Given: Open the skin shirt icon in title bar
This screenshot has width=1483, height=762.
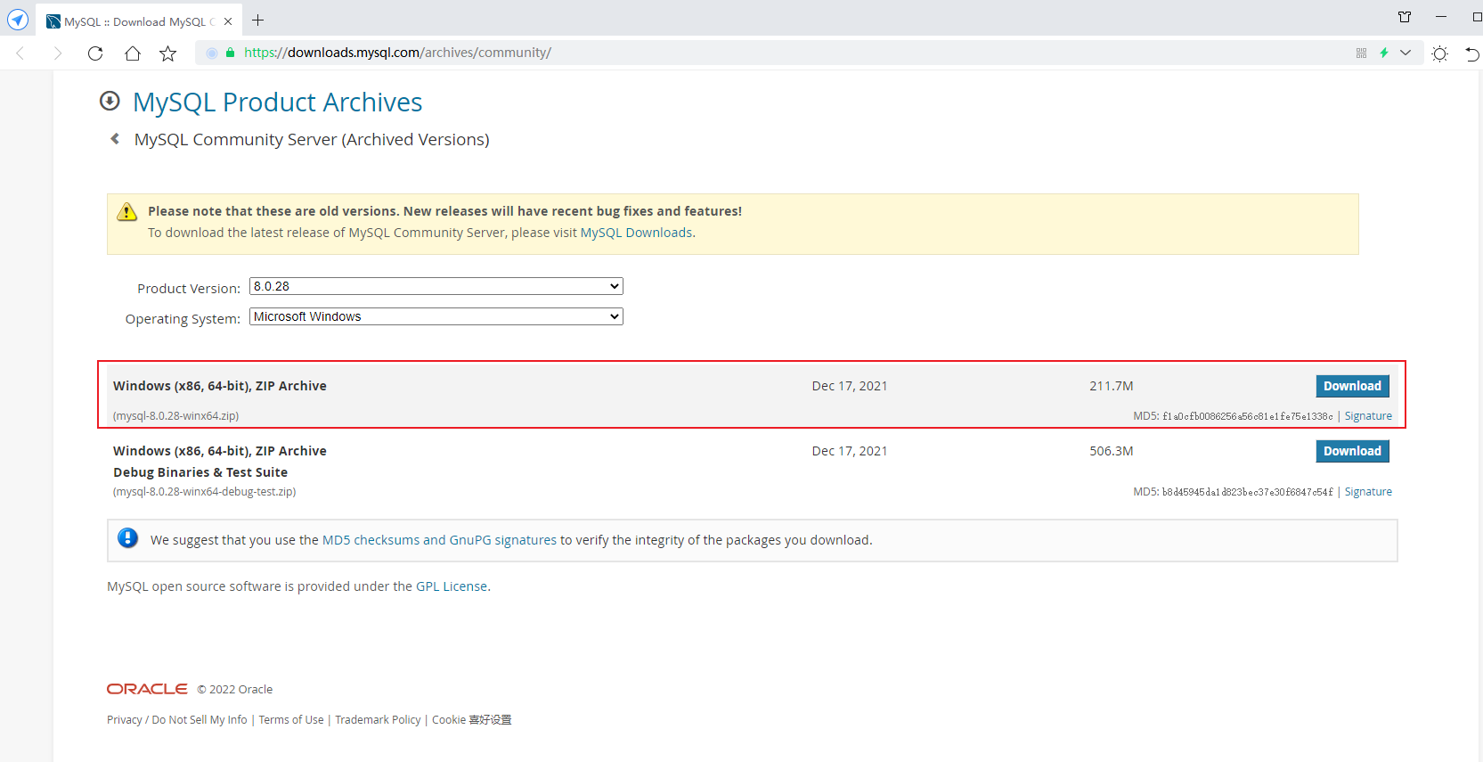Looking at the screenshot, I should click(1405, 17).
